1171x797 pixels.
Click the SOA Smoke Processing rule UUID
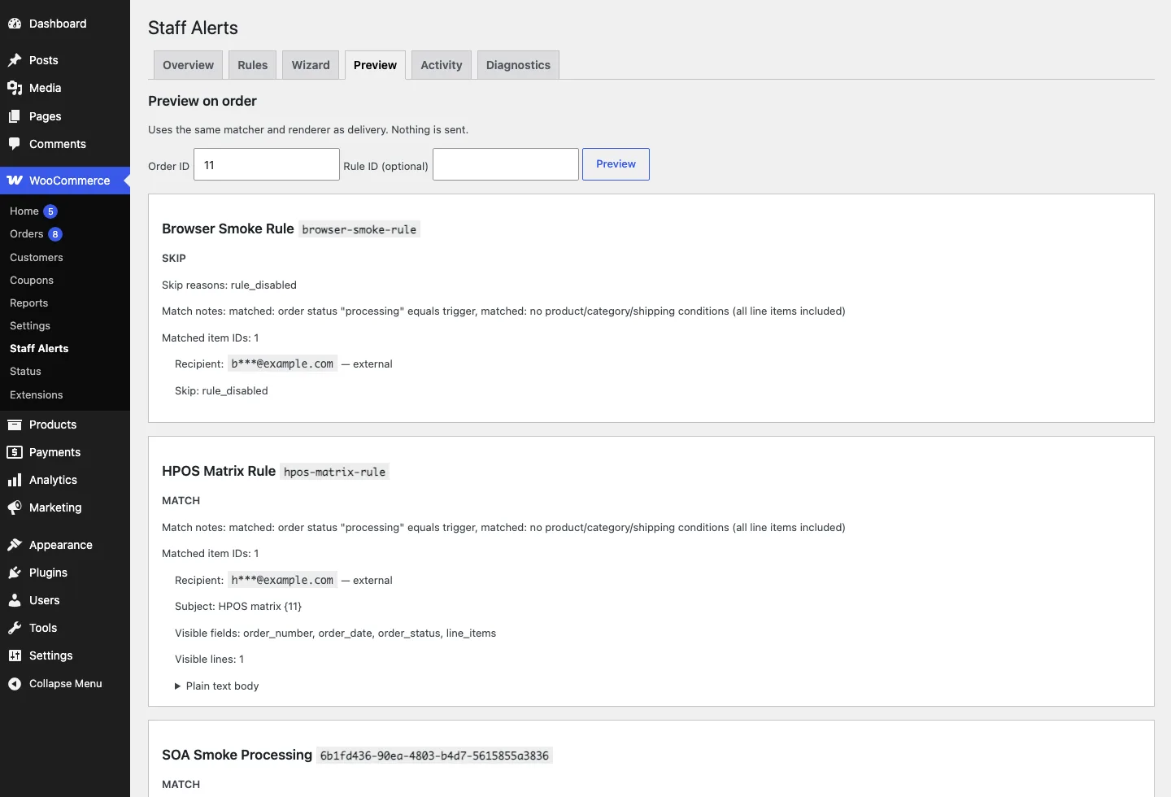(x=434, y=756)
